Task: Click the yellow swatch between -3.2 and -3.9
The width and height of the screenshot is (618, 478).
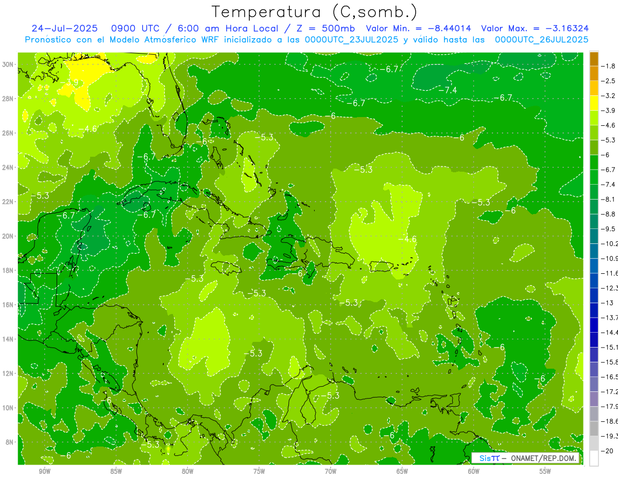Action: click(594, 103)
